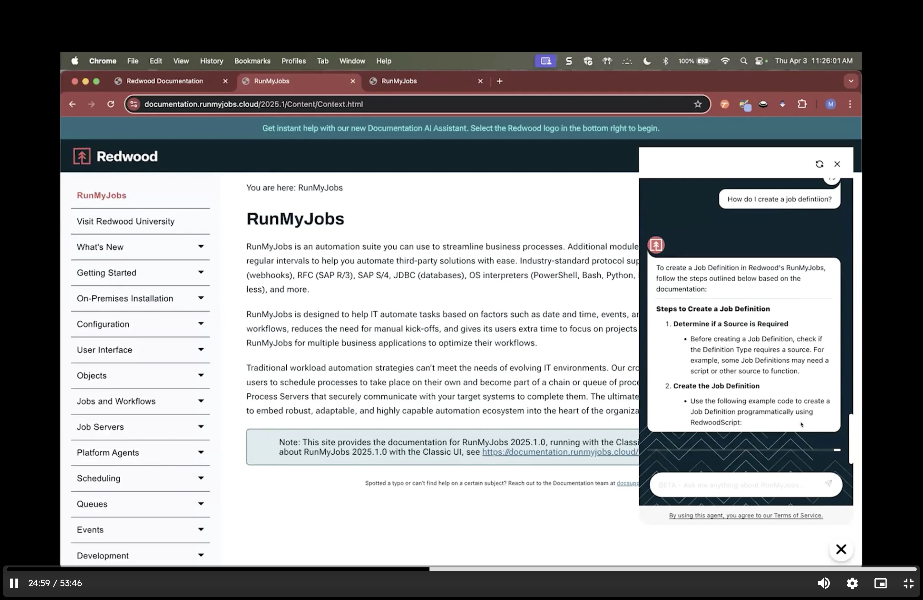This screenshot has width=923, height=600.
Task: Click the address bar URL
Action: pos(254,104)
